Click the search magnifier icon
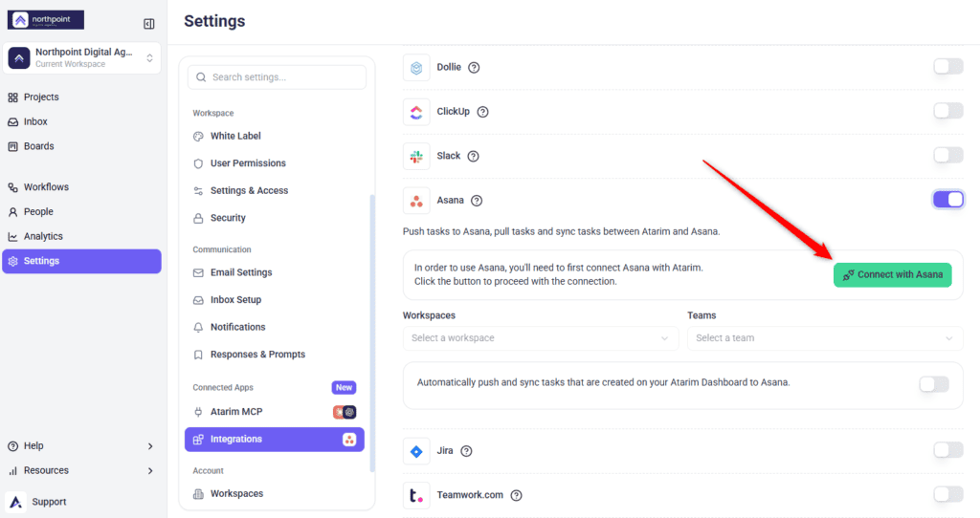This screenshot has height=518, width=980. [201, 77]
